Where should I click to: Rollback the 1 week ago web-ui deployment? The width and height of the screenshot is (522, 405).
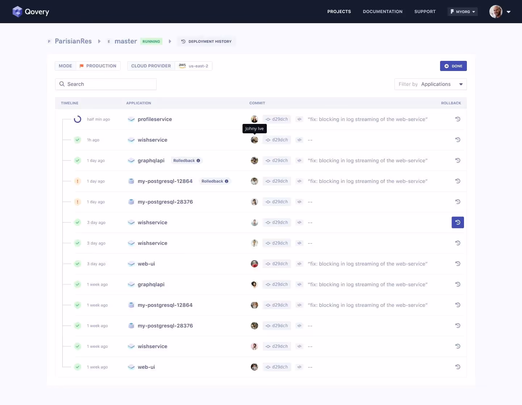pos(458,367)
